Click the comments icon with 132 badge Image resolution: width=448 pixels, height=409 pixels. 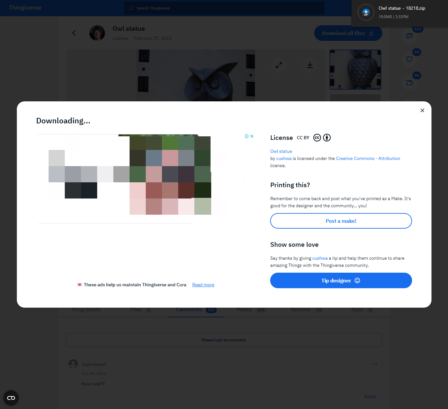tap(409, 36)
